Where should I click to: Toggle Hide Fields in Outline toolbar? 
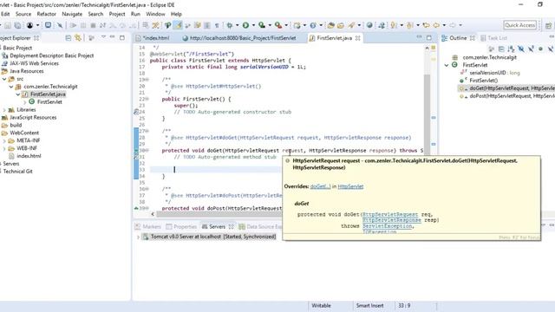click(521, 49)
